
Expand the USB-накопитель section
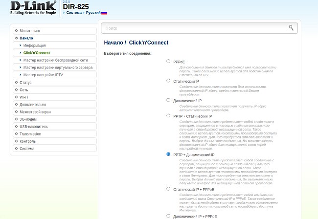pos(55,127)
